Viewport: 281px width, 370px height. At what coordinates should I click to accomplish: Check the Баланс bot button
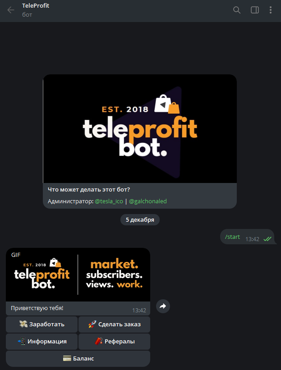78,359
